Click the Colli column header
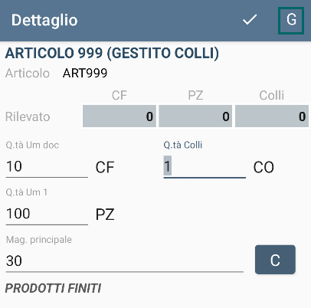311x308 pixels. pyautogui.click(x=272, y=96)
